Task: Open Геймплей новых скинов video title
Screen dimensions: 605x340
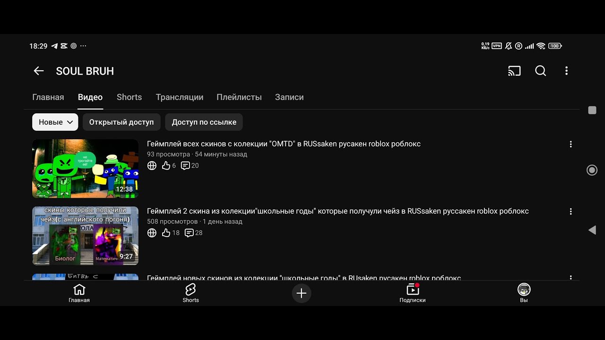Action: coord(304,278)
